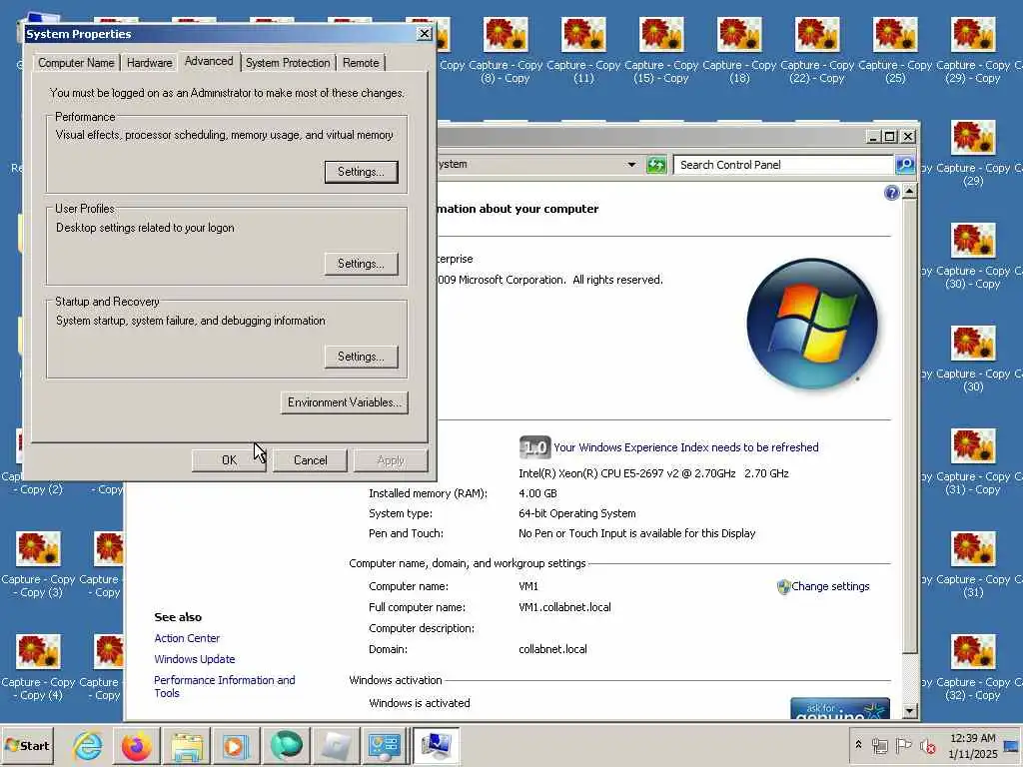Open Windows Explorer folder icon in taskbar
This screenshot has height=767, width=1023.
tap(187, 745)
